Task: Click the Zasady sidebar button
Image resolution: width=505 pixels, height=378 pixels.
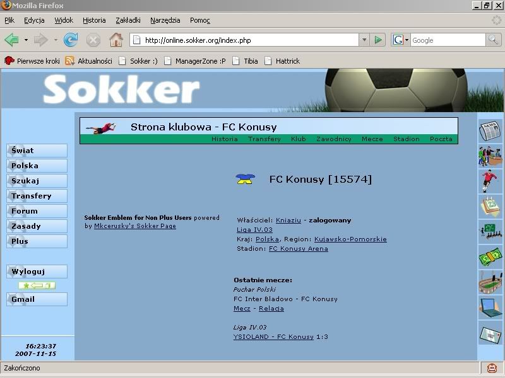Action: point(37,226)
